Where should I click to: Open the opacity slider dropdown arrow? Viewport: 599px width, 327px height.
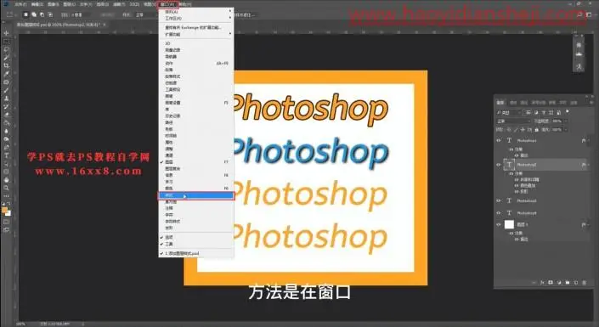click(566, 121)
